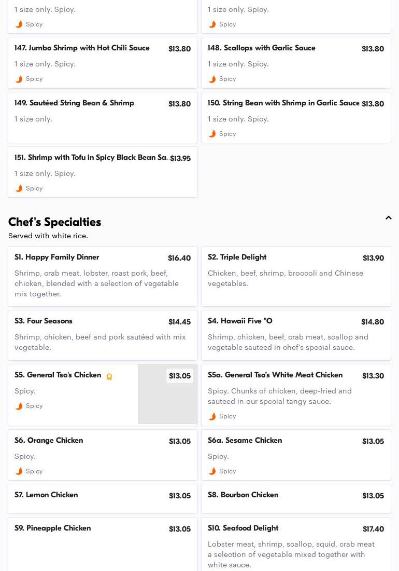Click spicy pepper icon under S6. Orange Chicken

[19, 471]
